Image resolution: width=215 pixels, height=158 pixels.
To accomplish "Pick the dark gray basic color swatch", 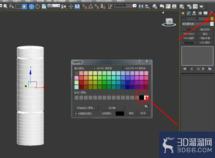I will (77, 73).
